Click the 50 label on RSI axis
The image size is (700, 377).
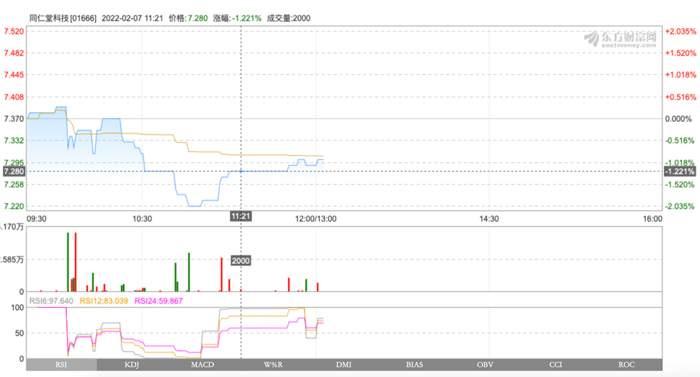(19, 333)
